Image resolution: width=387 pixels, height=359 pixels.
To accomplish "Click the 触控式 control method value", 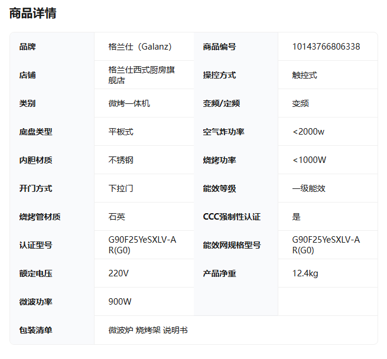I will 304,75.
